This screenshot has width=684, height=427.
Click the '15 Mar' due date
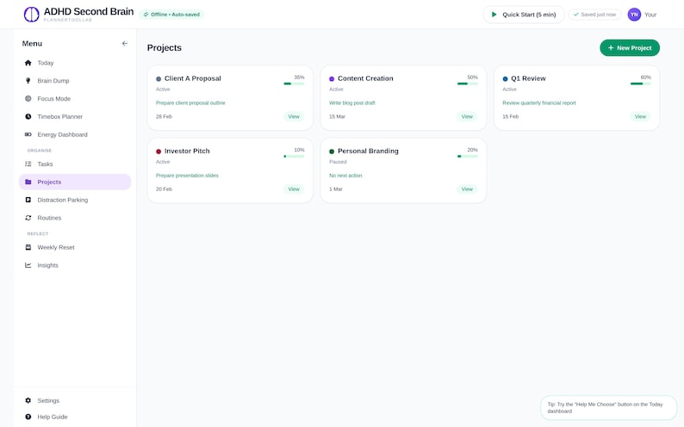(x=337, y=116)
